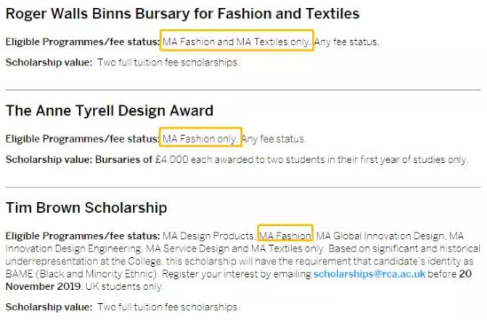
Task: Click 'Eligible Programmes/fee status' label under Roger Walls
Action: point(82,42)
